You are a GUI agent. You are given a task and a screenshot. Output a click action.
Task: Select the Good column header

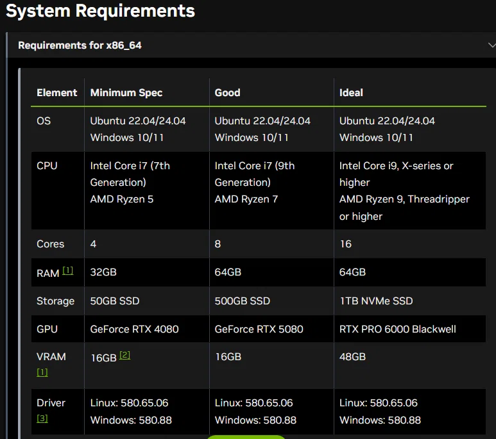point(227,92)
